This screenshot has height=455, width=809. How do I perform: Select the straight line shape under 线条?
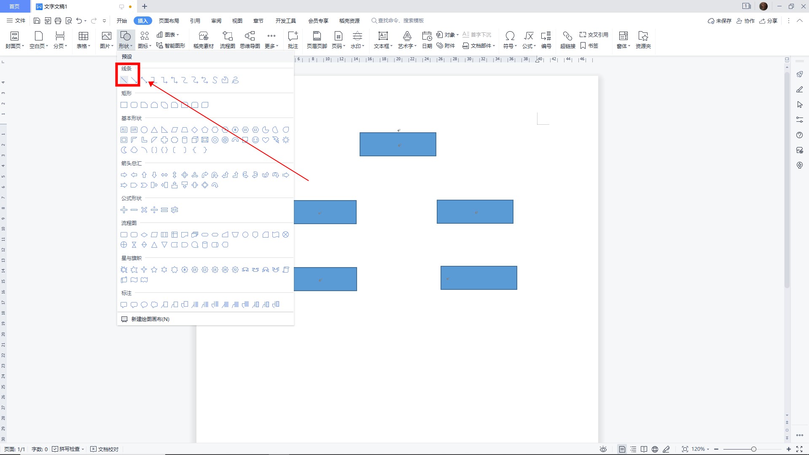124,80
